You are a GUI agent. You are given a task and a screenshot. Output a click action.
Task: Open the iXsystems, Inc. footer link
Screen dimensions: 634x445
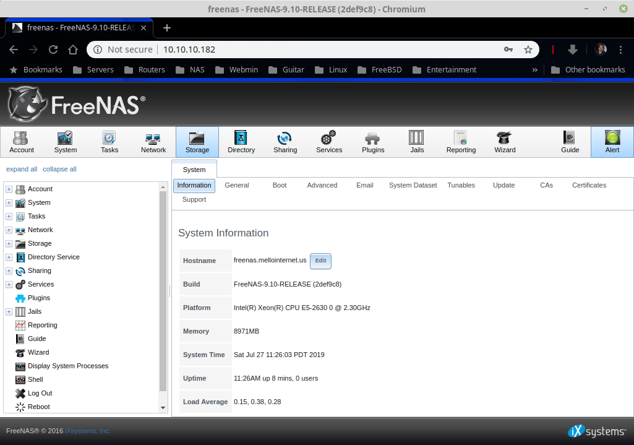pyautogui.click(x=88, y=431)
